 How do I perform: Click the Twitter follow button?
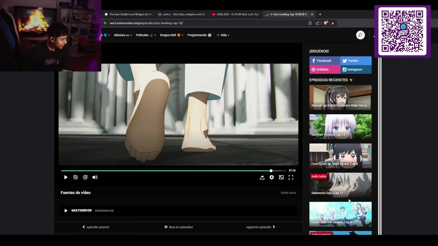356,60
